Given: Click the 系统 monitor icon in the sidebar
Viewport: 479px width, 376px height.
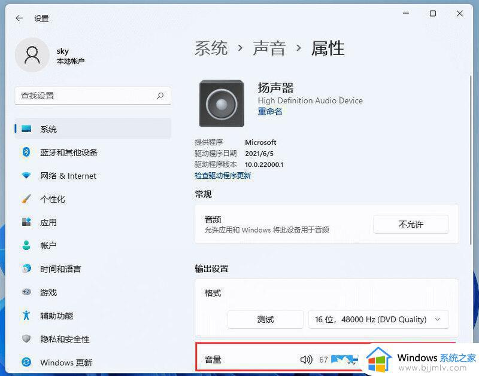Looking at the screenshot, I should click(x=26, y=129).
